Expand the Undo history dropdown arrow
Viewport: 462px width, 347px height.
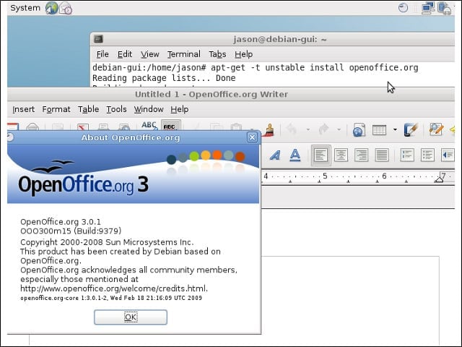[x=308, y=129]
